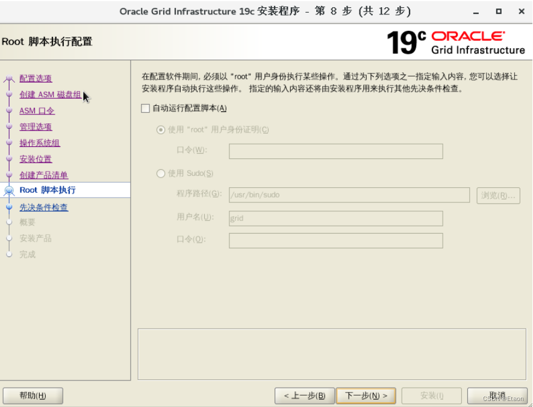Focus the Sudo 口令(O) password field

(x=336, y=241)
